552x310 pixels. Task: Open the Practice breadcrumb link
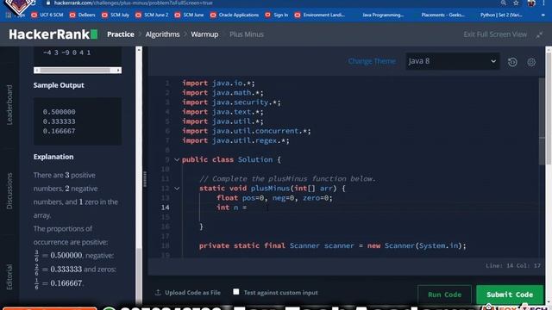click(121, 34)
